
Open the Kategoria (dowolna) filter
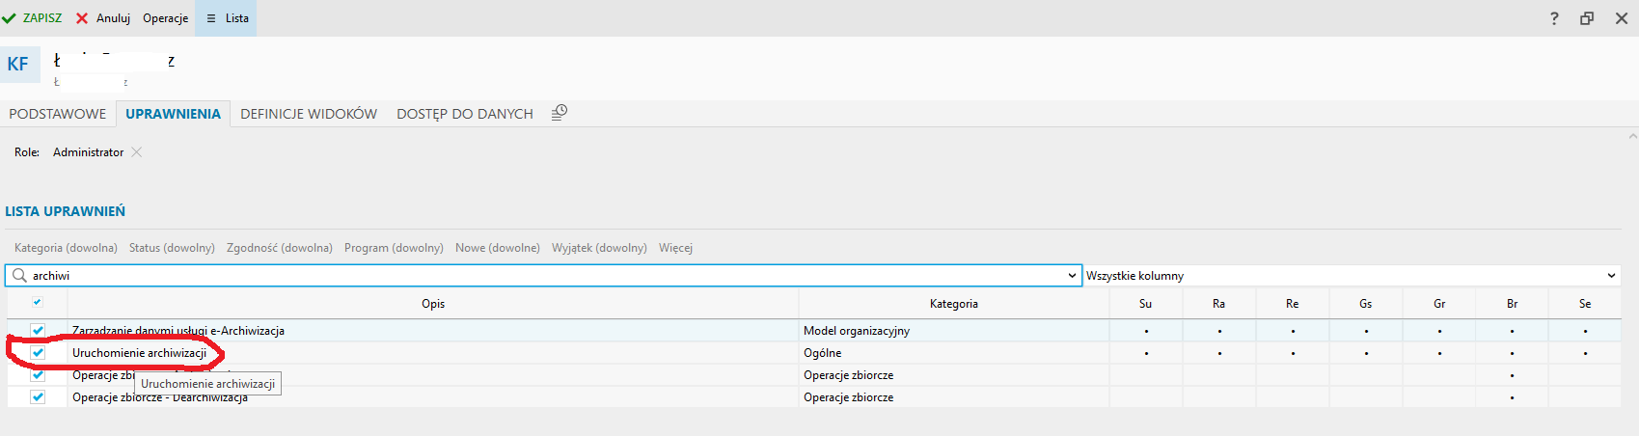(x=66, y=248)
